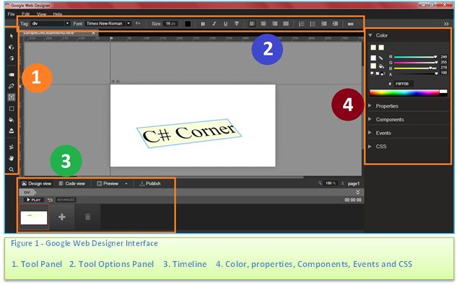This screenshot has height=285, width=457.
Task: Click the R red channel slider
Action: point(415,57)
